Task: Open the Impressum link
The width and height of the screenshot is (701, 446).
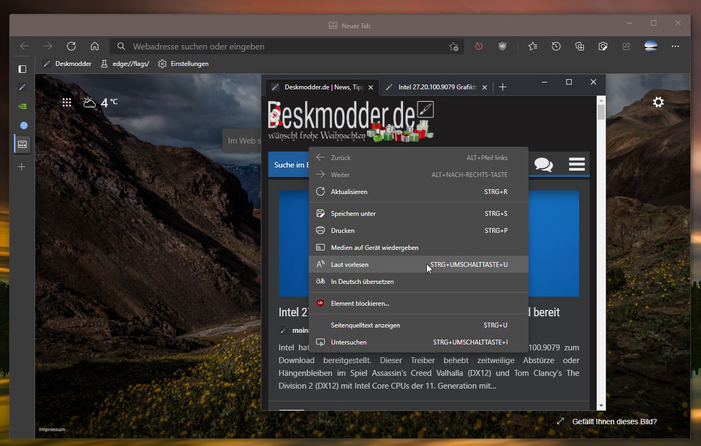Action: point(52,430)
